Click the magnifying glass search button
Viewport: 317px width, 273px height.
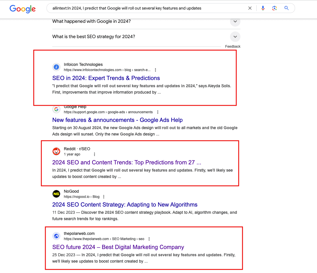(x=286, y=8)
